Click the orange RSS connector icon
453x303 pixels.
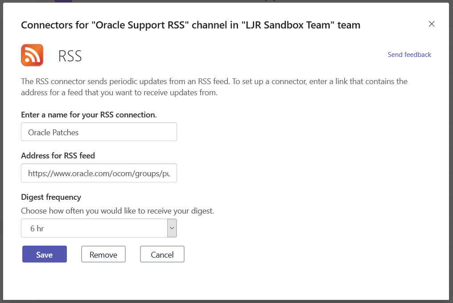(x=32, y=55)
